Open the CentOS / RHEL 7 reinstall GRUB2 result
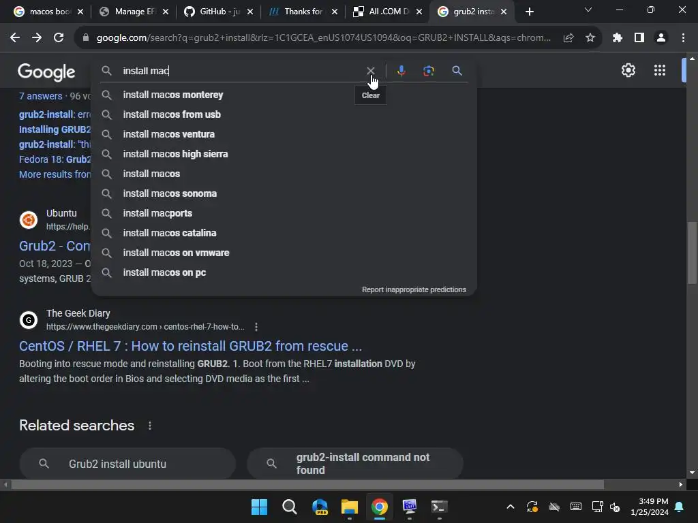 [190, 346]
